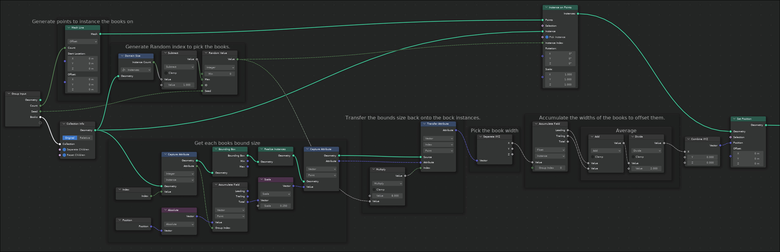Click the Seed output socket on Group Input
The width and height of the screenshot is (780, 252).
pos(40,111)
